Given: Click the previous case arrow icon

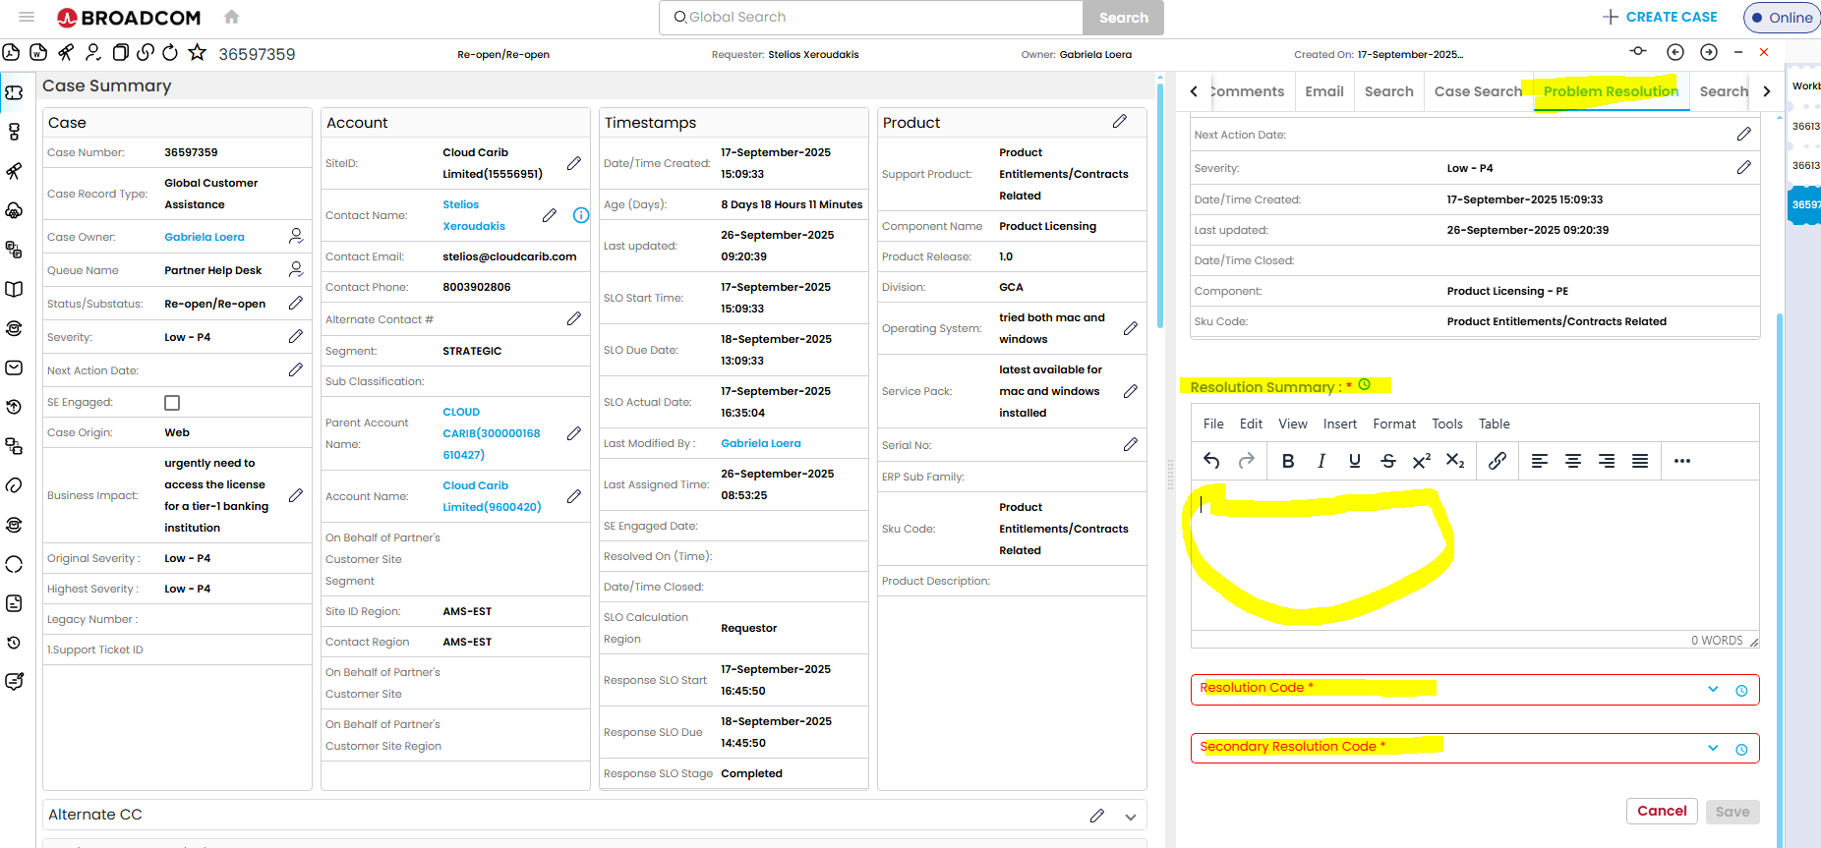Looking at the screenshot, I should pos(1675,52).
